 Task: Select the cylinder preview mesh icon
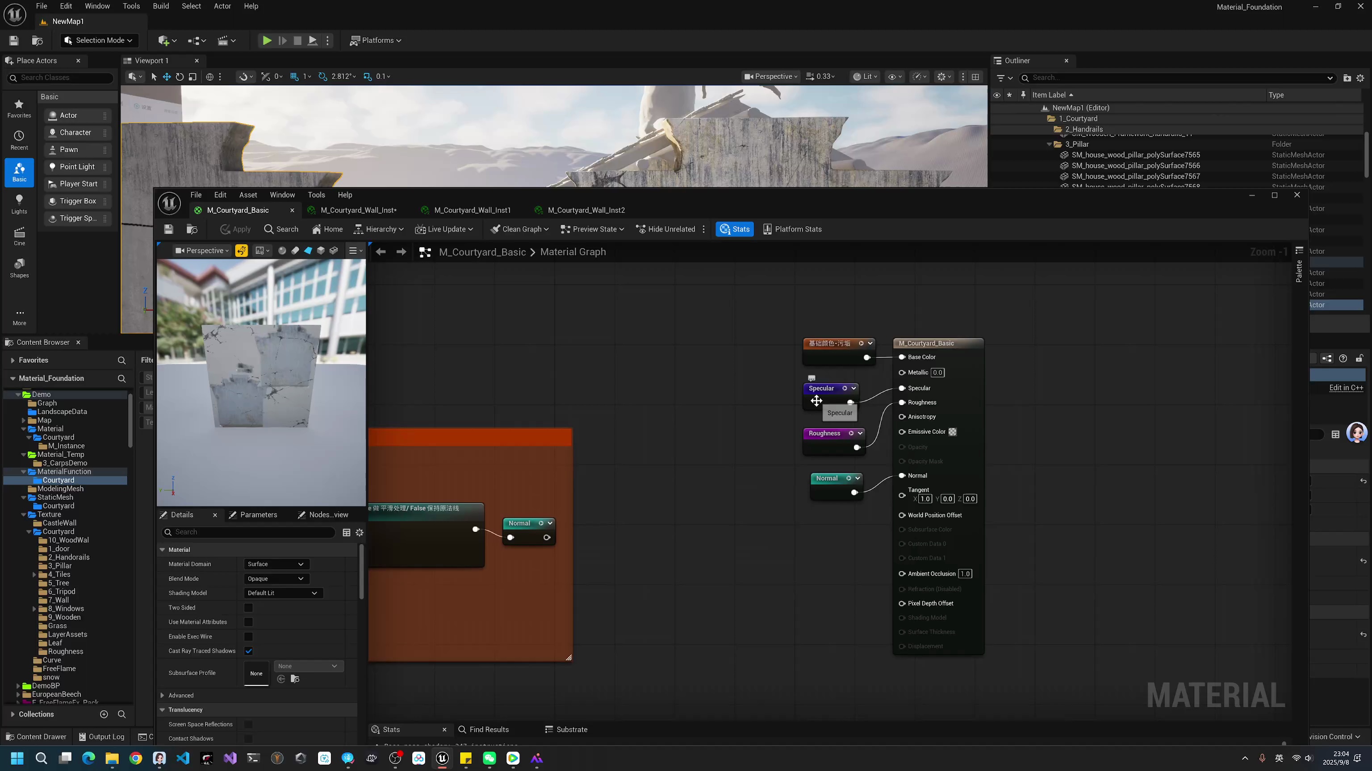point(295,251)
